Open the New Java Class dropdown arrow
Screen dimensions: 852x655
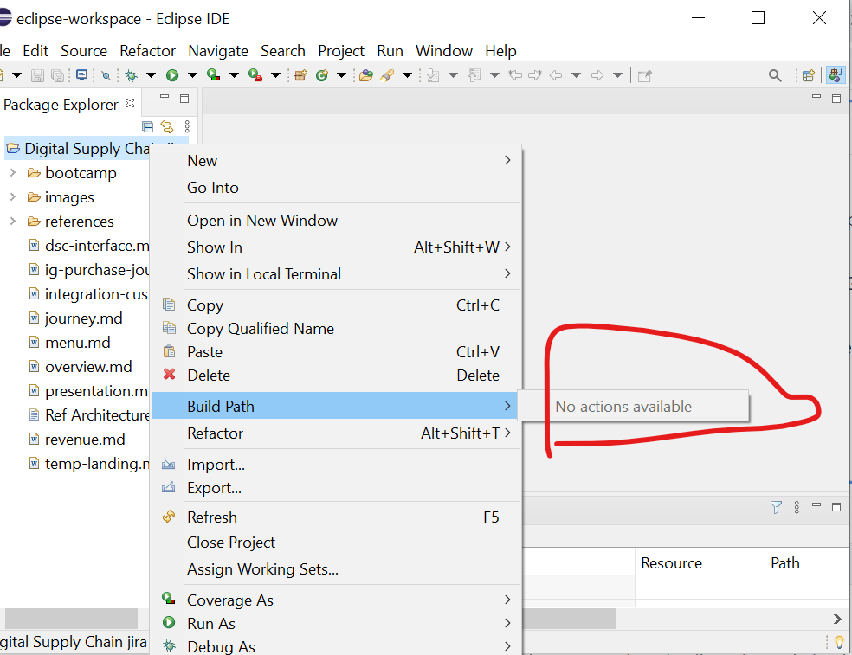(x=342, y=75)
